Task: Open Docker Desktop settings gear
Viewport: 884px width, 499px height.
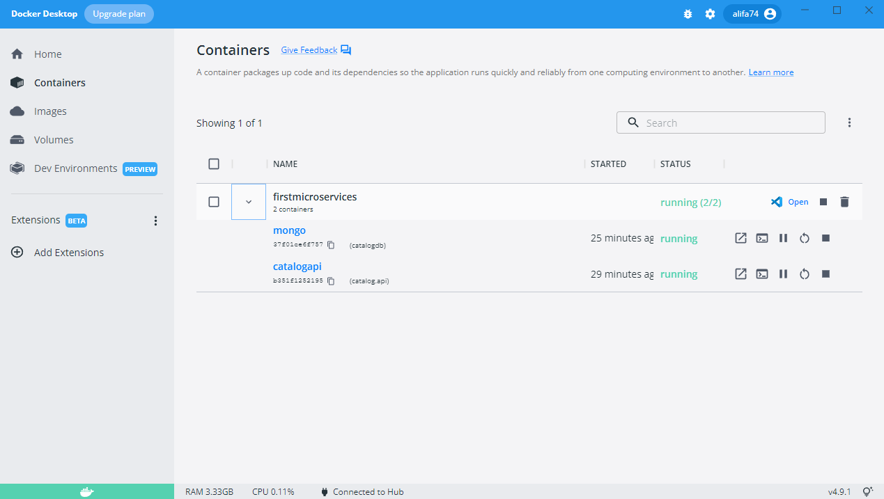Action: [x=710, y=13]
